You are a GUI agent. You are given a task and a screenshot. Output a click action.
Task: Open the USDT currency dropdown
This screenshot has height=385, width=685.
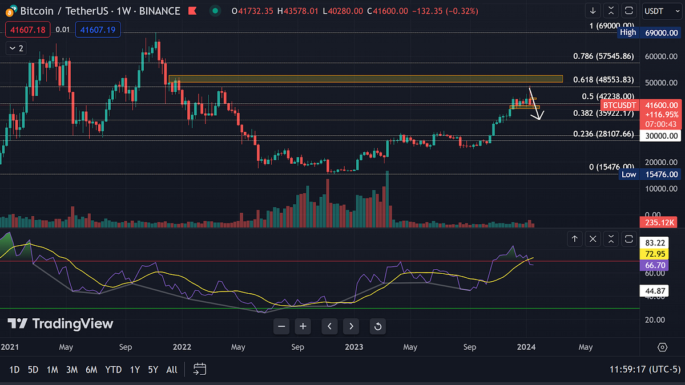[x=662, y=10]
